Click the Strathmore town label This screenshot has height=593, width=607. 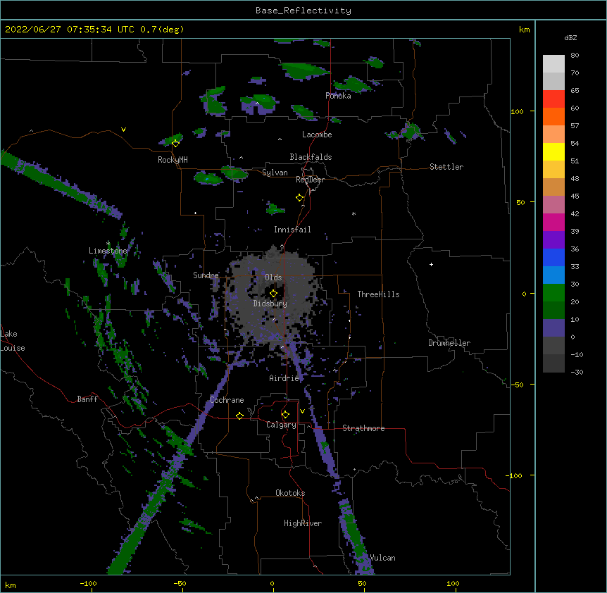click(x=363, y=428)
